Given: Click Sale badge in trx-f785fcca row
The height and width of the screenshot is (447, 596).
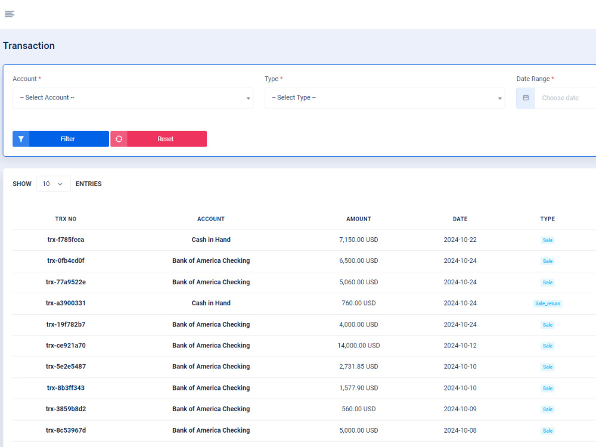Looking at the screenshot, I should pos(547,240).
